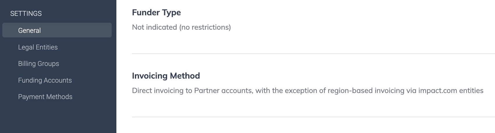The width and height of the screenshot is (495, 133).
Task: Click "with the exception of" phrase
Action: tap(290, 91)
